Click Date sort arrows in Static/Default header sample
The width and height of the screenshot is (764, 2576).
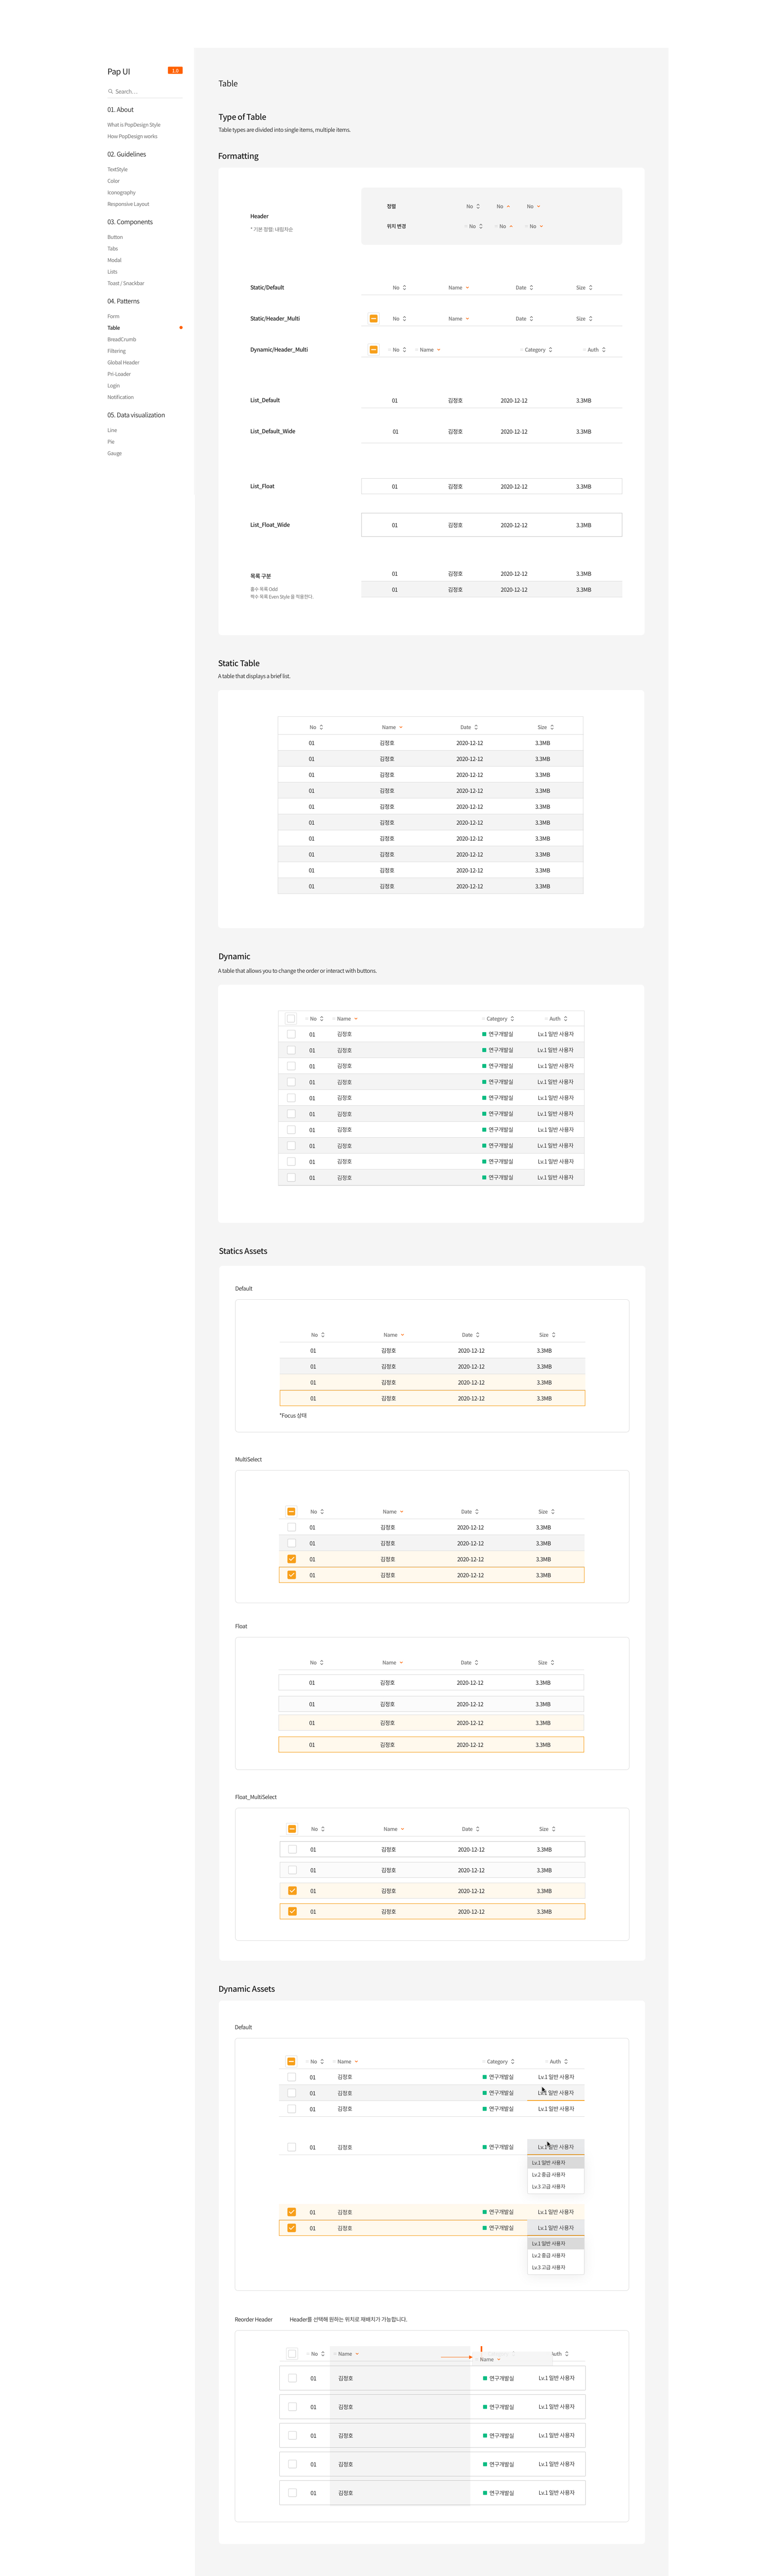click(x=531, y=287)
